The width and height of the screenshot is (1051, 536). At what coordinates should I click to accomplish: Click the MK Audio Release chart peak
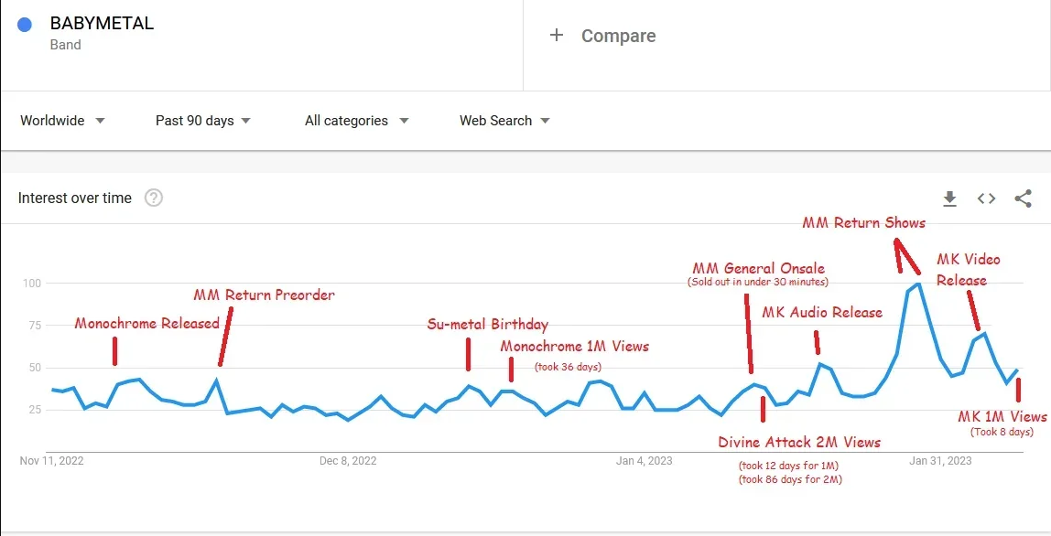point(819,364)
